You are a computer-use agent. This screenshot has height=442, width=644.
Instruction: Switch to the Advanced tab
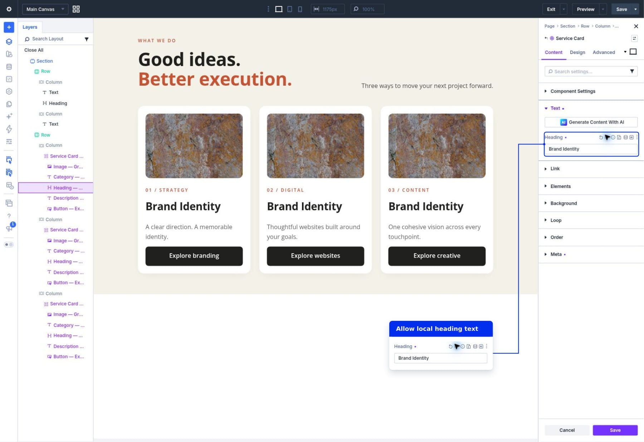pos(604,52)
